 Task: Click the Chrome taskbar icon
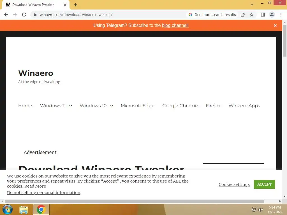point(41,209)
